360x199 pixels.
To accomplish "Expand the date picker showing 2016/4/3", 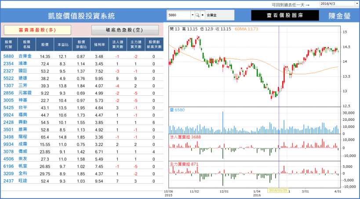I will point(356,4).
